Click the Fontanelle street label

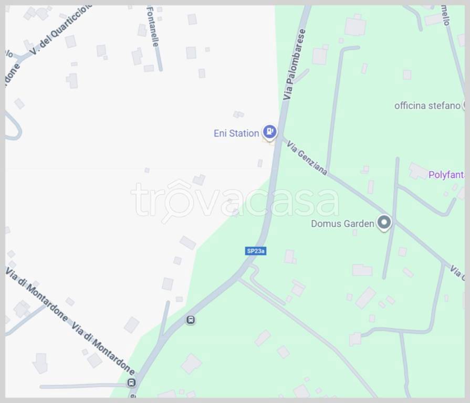[152, 27]
